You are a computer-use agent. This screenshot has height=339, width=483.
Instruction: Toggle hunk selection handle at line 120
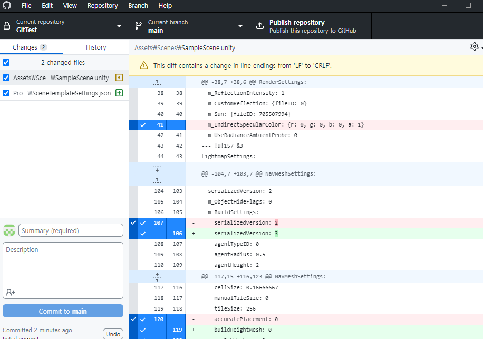(x=133, y=326)
